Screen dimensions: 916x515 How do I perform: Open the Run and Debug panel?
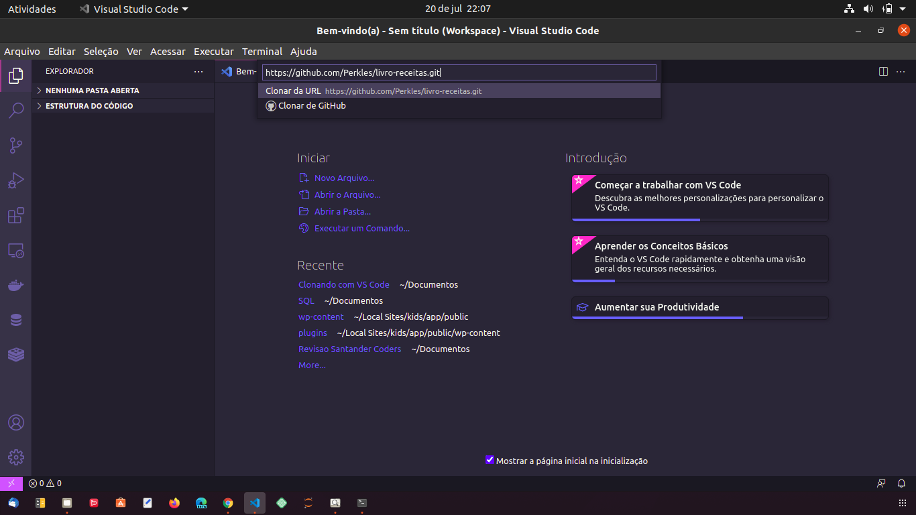(15, 180)
